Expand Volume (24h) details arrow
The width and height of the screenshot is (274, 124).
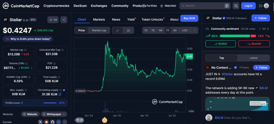point(32,68)
